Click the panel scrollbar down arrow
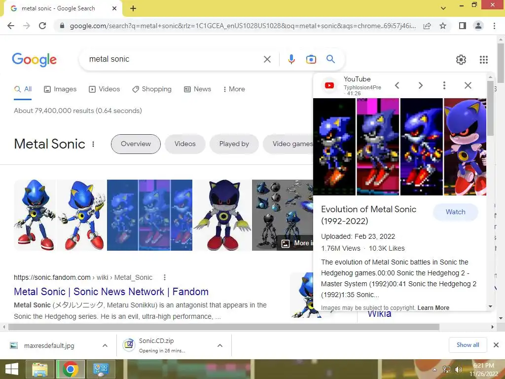505x379 pixels. 490,306
